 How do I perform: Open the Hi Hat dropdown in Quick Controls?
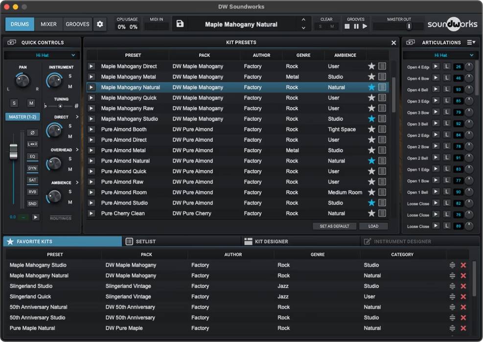coord(42,55)
